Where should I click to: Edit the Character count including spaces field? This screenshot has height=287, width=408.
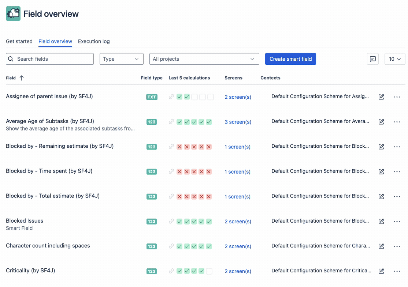[x=381, y=246]
